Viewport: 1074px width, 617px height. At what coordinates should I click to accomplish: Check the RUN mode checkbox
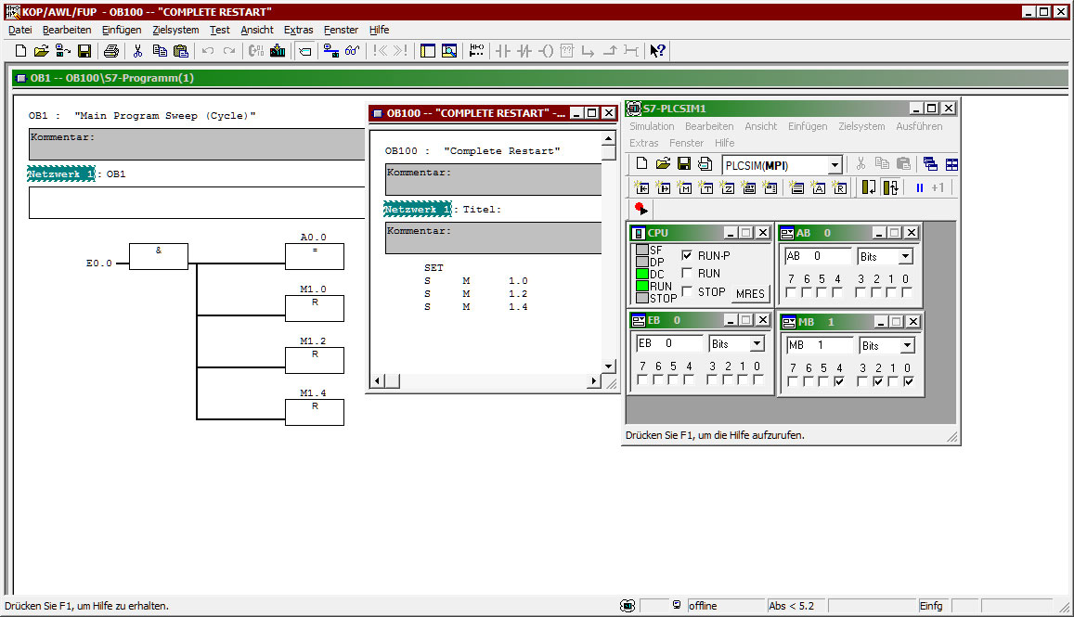coord(688,274)
